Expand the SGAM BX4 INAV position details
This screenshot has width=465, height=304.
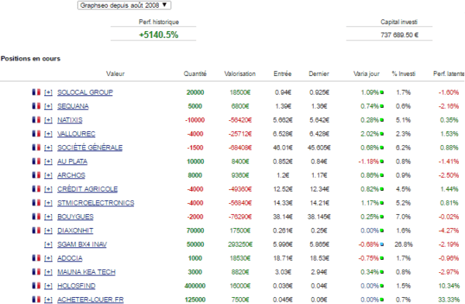[x=48, y=244]
